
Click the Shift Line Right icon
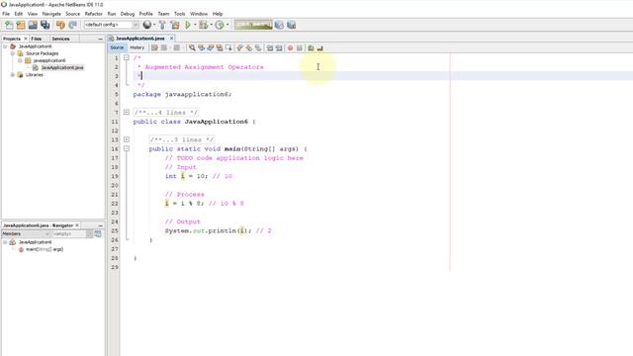click(x=279, y=48)
